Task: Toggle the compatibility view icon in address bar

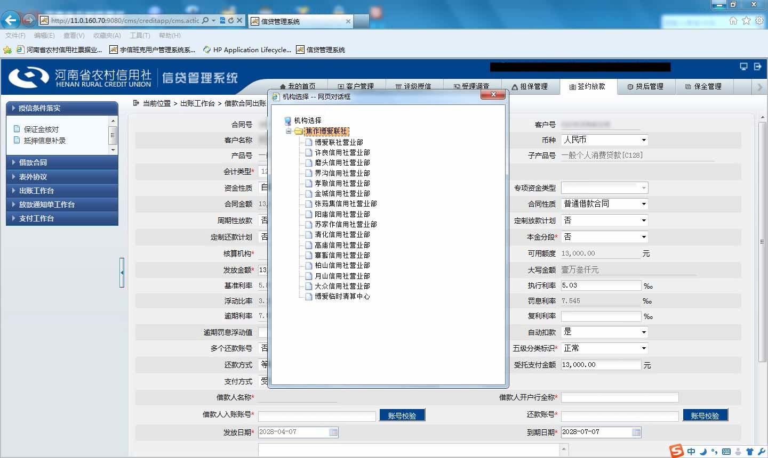Action: coord(222,20)
